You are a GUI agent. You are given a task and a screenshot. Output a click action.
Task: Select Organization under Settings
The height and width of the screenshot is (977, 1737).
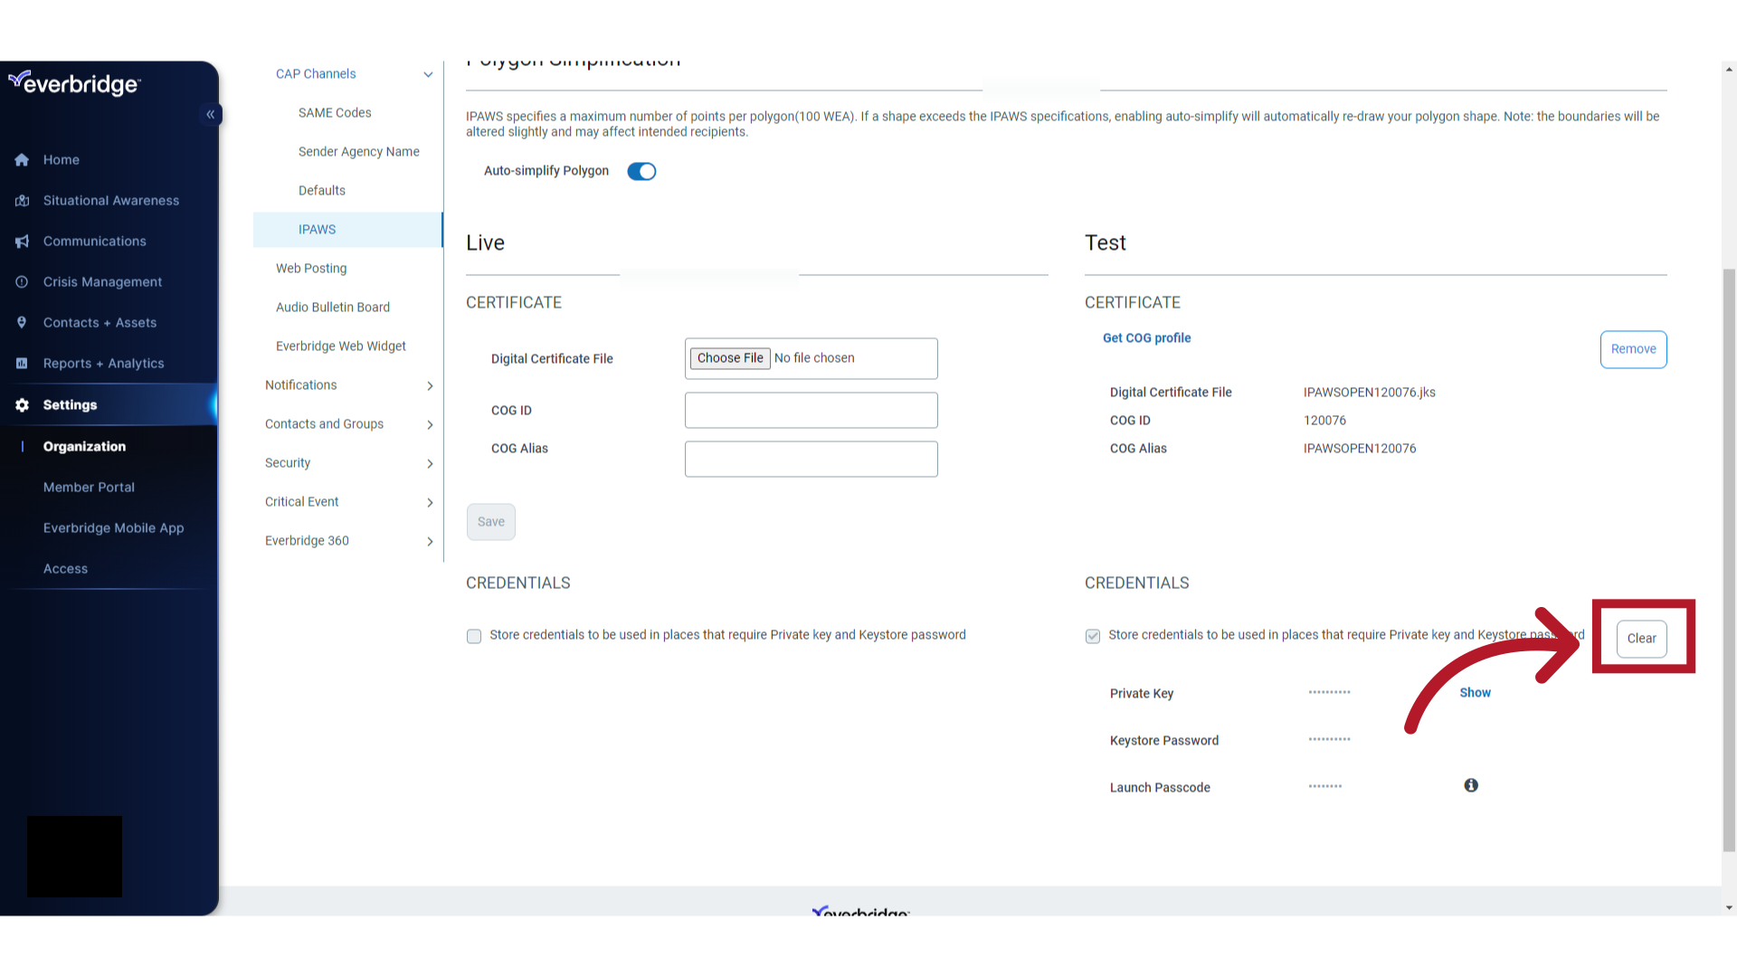click(x=85, y=447)
